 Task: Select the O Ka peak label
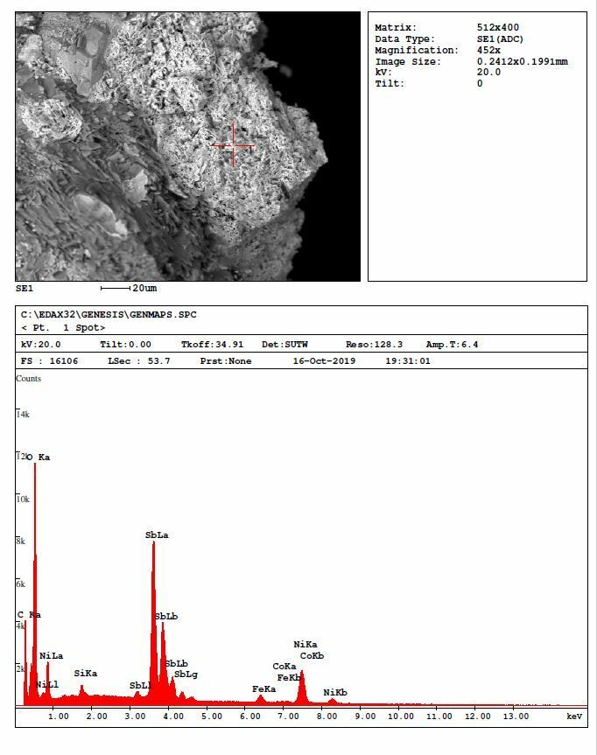coord(39,457)
